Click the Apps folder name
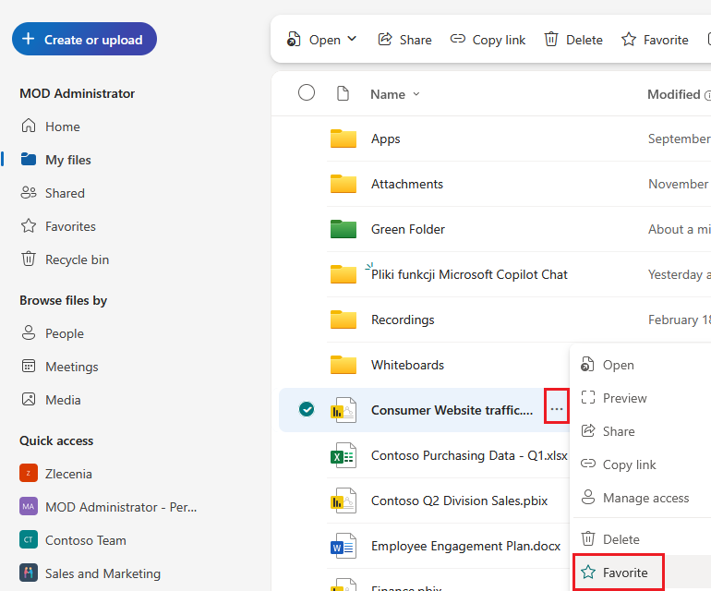711x591 pixels. [x=385, y=139]
